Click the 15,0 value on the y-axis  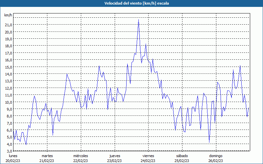point(9,67)
